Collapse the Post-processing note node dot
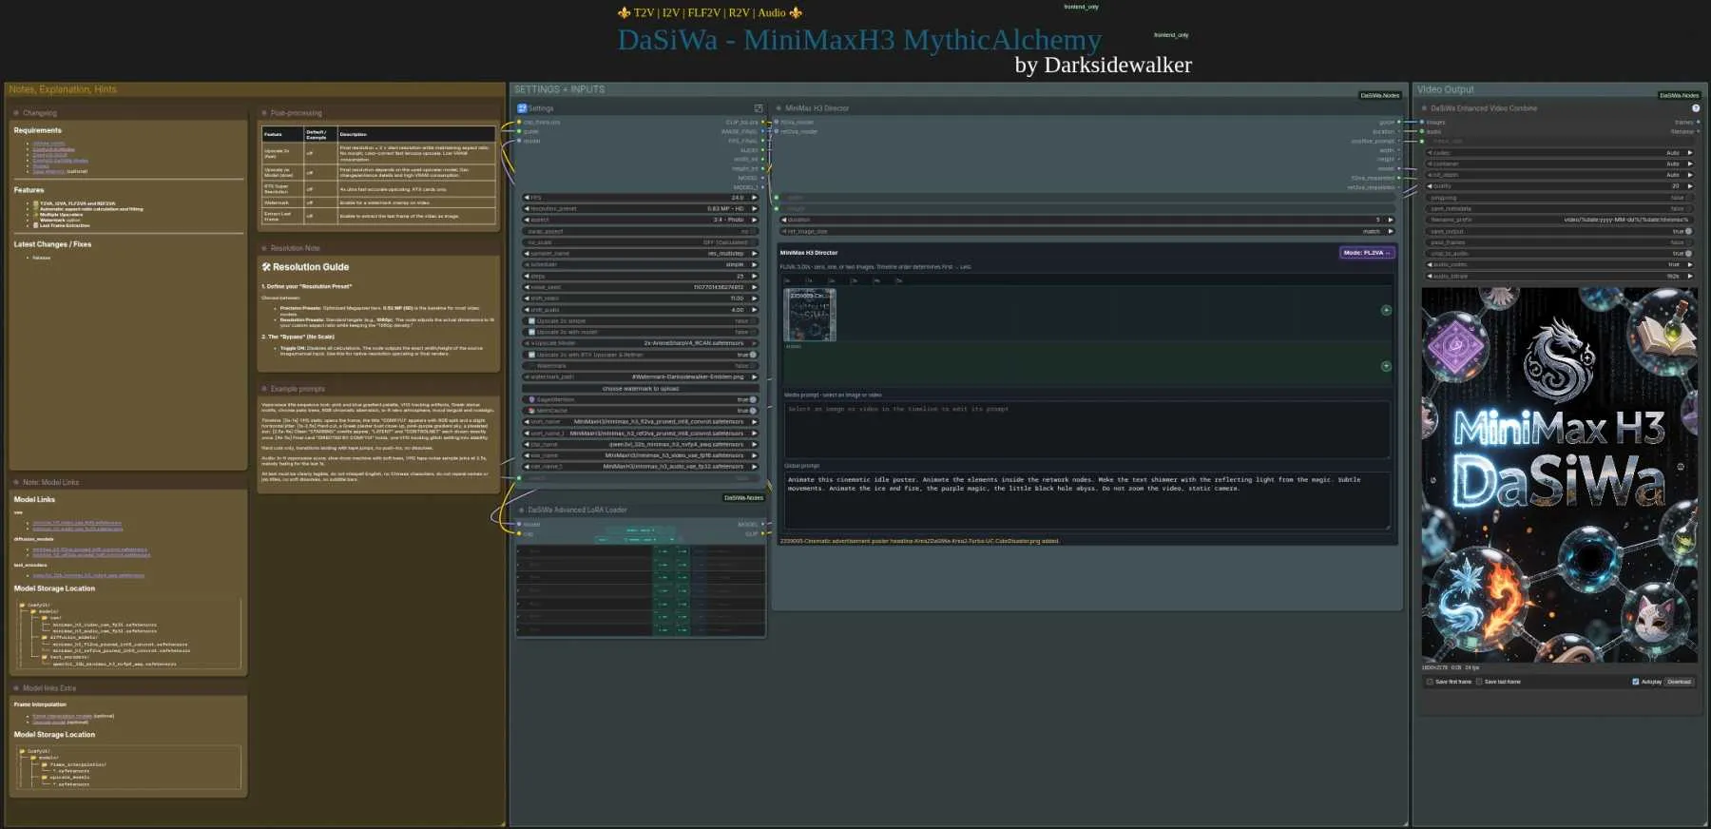This screenshot has width=1711, height=829. tap(264, 113)
